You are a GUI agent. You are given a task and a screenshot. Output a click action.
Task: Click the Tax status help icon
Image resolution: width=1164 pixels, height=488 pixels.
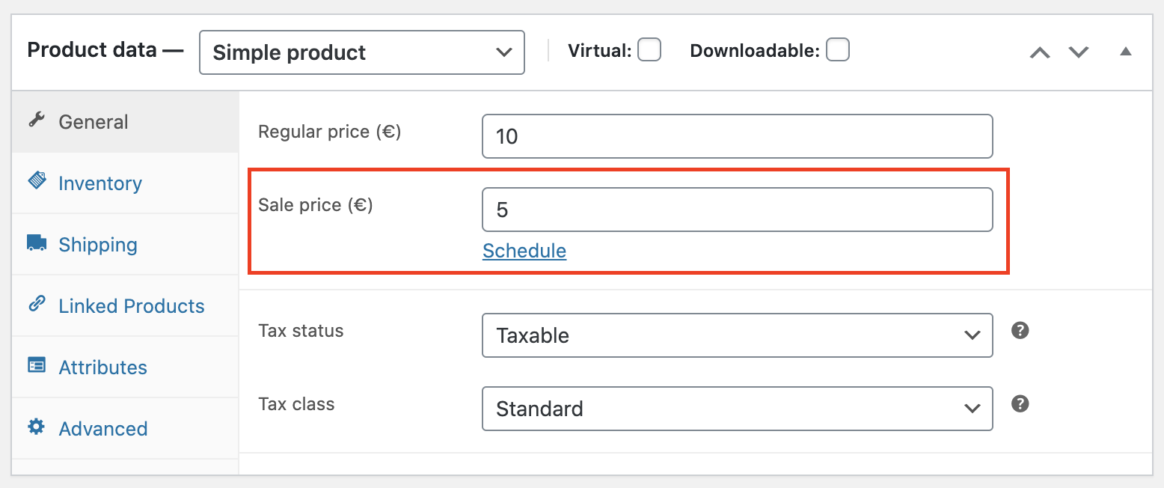pyautogui.click(x=1020, y=330)
